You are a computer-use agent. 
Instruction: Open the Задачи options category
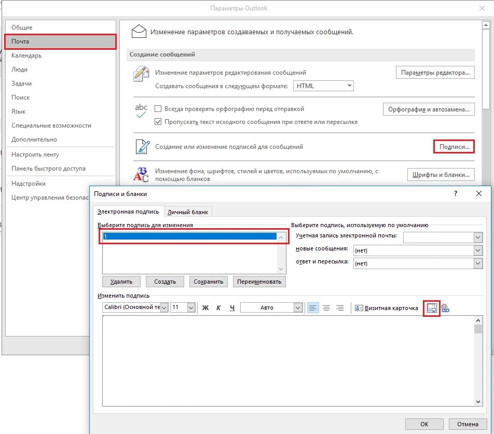61,83
